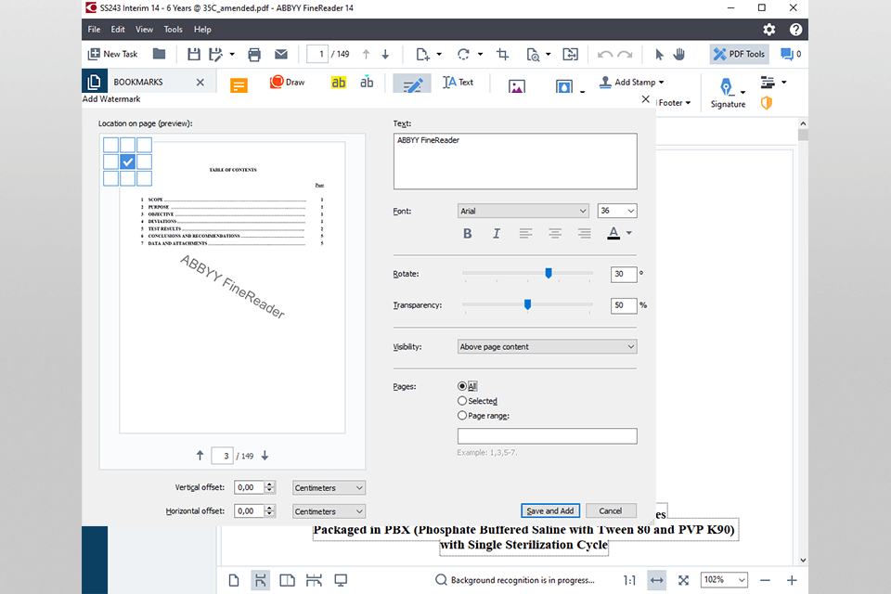This screenshot has height=594, width=891.
Task: Click the Save and Add button
Action: (x=550, y=511)
